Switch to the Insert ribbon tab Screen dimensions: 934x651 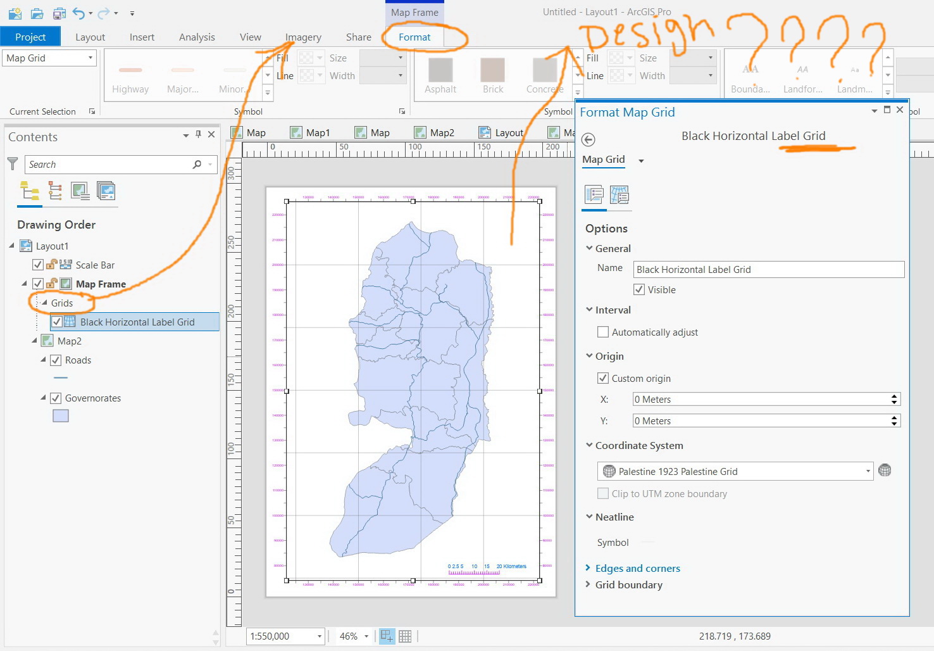(142, 37)
